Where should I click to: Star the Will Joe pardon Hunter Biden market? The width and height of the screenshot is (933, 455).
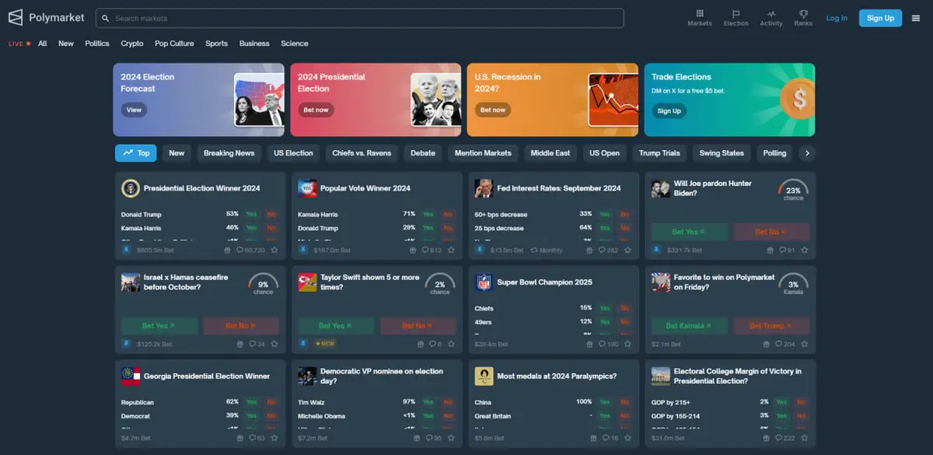tap(804, 250)
